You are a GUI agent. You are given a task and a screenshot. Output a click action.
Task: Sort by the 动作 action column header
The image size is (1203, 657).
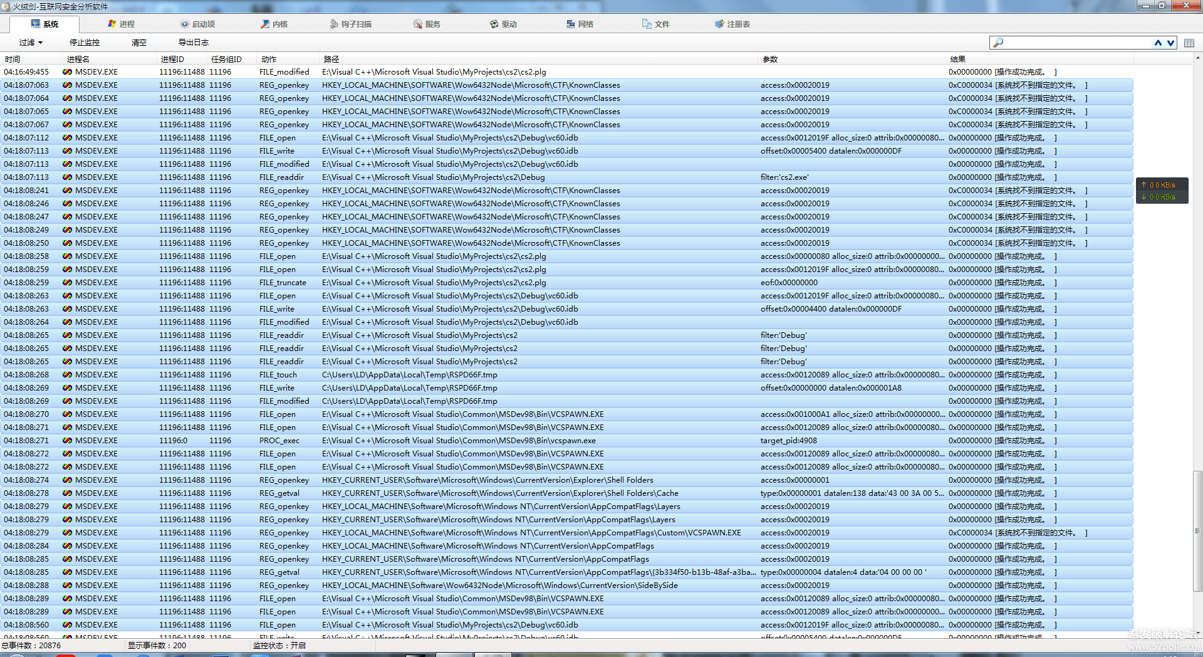[269, 59]
